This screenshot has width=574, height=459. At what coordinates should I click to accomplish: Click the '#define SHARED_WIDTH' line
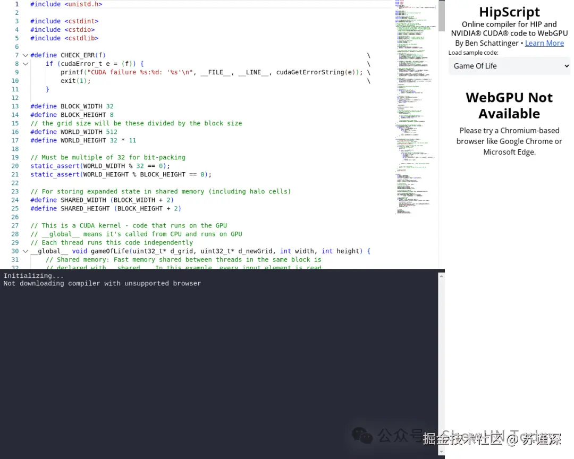102,200
